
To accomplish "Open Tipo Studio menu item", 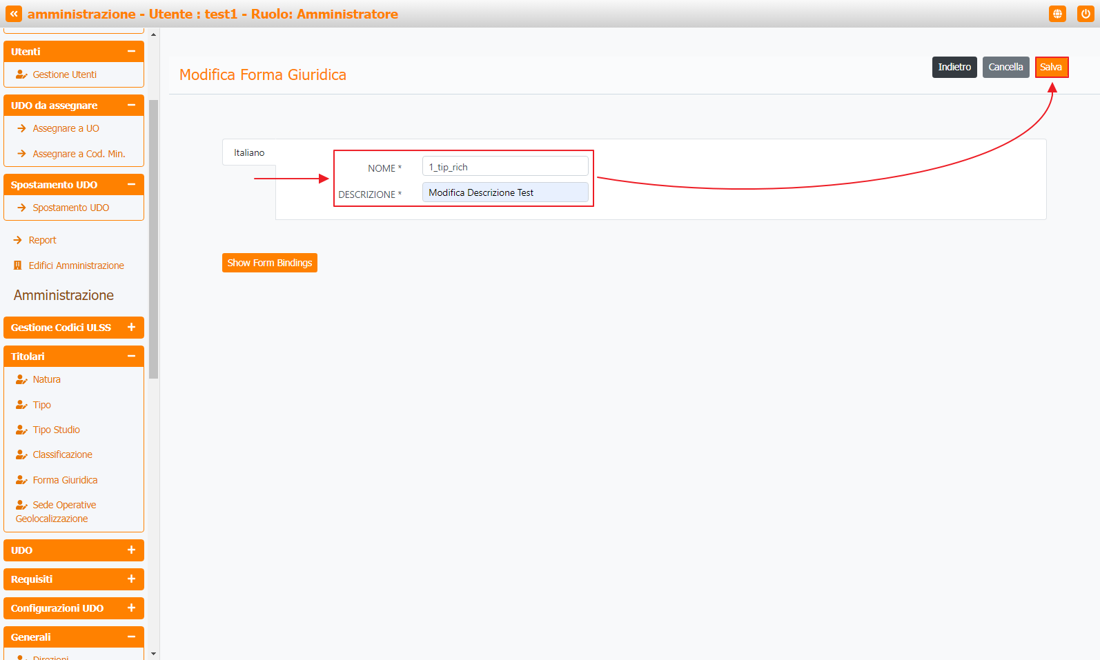I will pos(56,430).
